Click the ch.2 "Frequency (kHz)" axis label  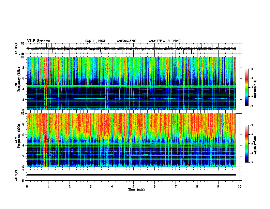(x=19, y=136)
